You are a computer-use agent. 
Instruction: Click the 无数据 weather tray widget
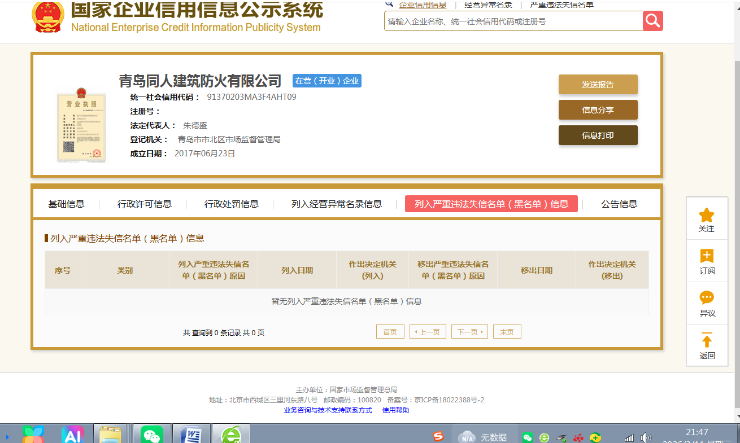pyautogui.click(x=483, y=437)
